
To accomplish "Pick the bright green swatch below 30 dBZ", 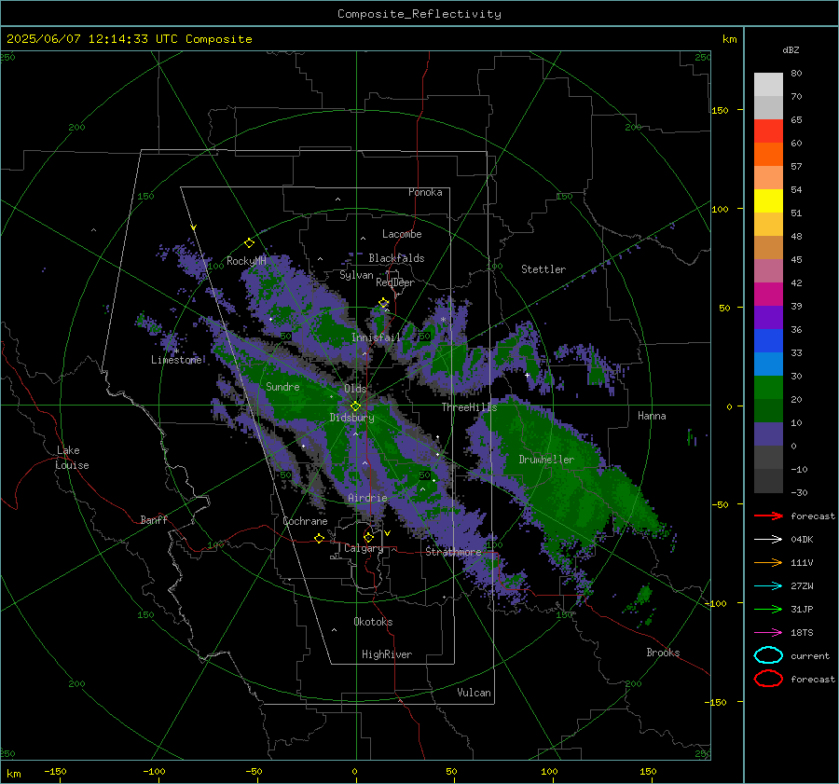I will [x=768, y=388].
